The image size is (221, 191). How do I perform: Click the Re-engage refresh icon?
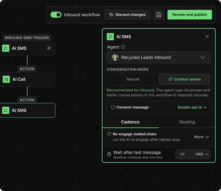109,134
